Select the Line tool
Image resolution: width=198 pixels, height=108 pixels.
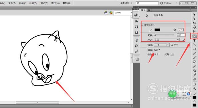(195, 45)
